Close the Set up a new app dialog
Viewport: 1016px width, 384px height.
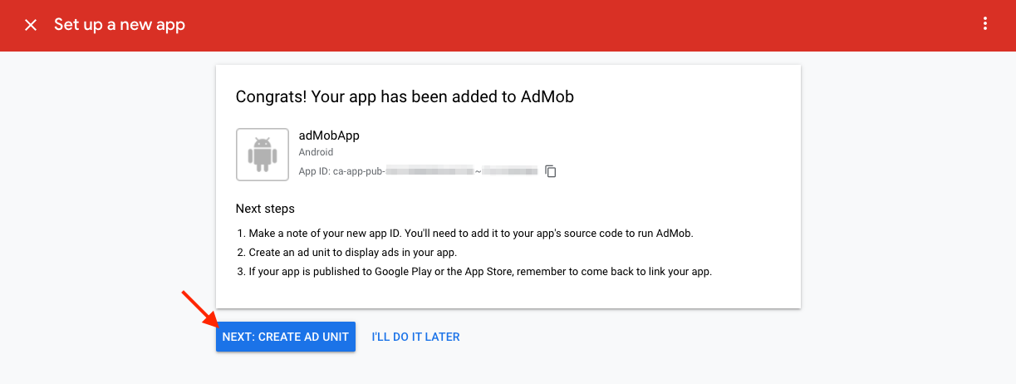click(x=31, y=25)
